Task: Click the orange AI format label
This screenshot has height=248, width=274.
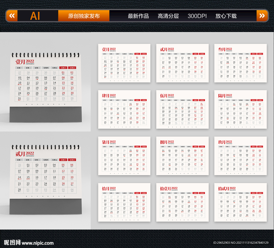Action: tap(35, 16)
